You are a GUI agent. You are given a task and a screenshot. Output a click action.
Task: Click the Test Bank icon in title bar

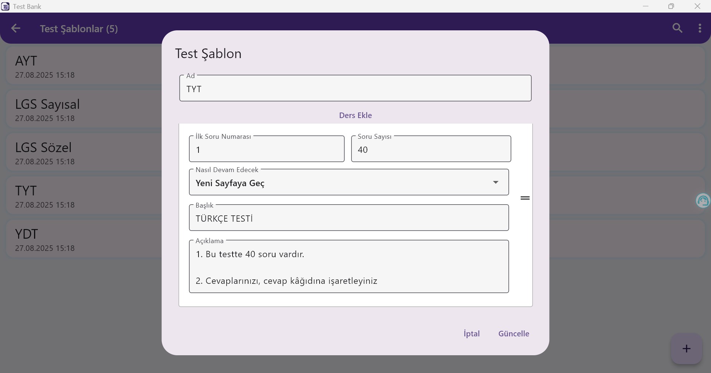(x=5, y=6)
